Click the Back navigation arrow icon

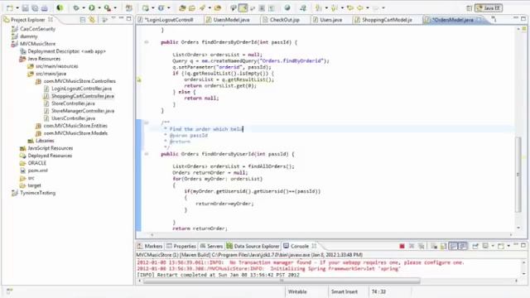360,7
